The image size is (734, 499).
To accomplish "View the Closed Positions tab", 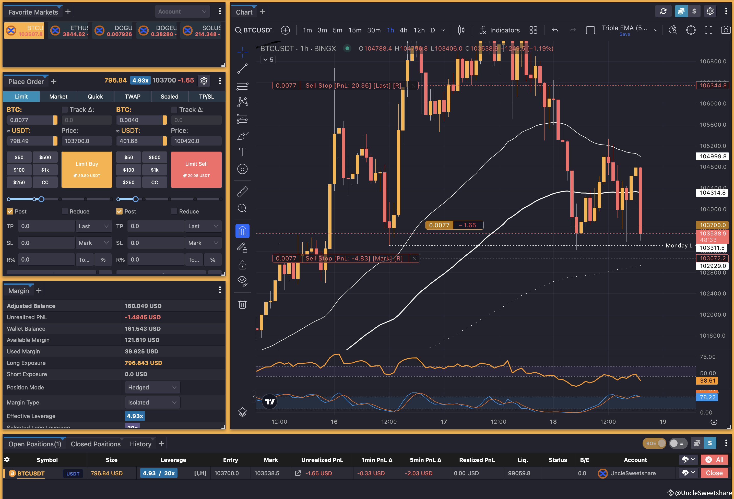I will pyautogui.click(x=96, y=444).
